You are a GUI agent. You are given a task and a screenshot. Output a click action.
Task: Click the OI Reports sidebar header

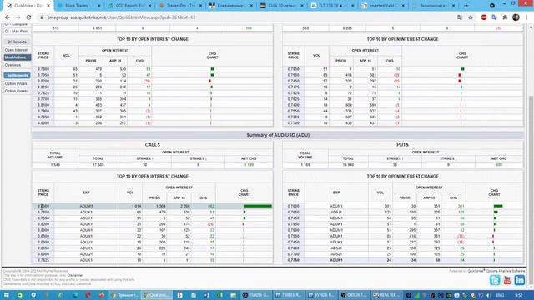click(17, 42)
